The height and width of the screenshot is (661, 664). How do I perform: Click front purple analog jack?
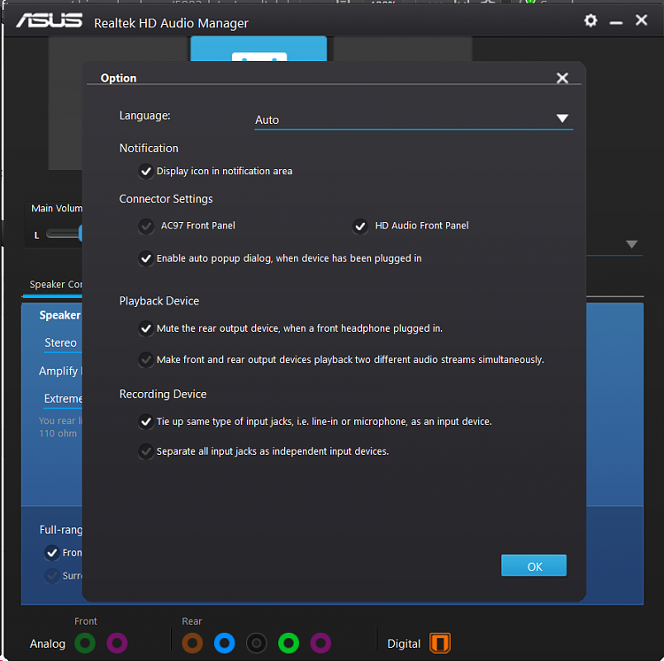pos(117,643)
